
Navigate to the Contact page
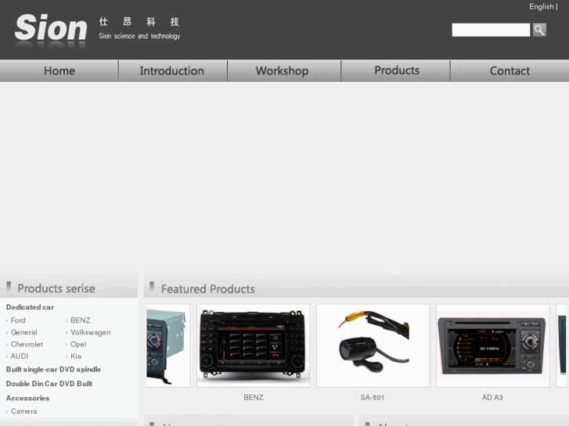coord(510,70)
